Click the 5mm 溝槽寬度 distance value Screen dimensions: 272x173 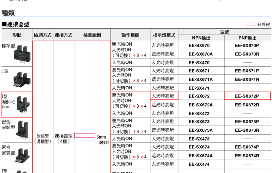pyautogui.click(x=103, y=140)
